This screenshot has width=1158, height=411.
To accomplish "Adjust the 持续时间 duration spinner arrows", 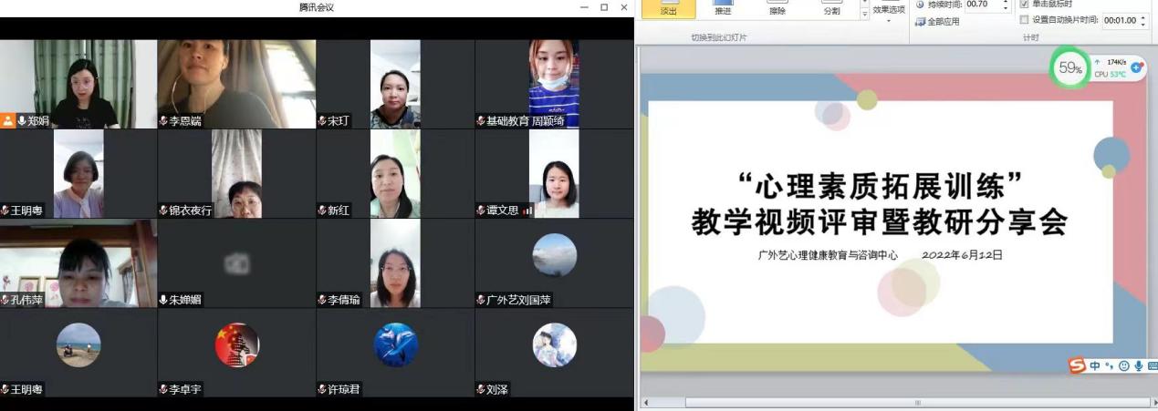I will click(x=1006, y=5).
